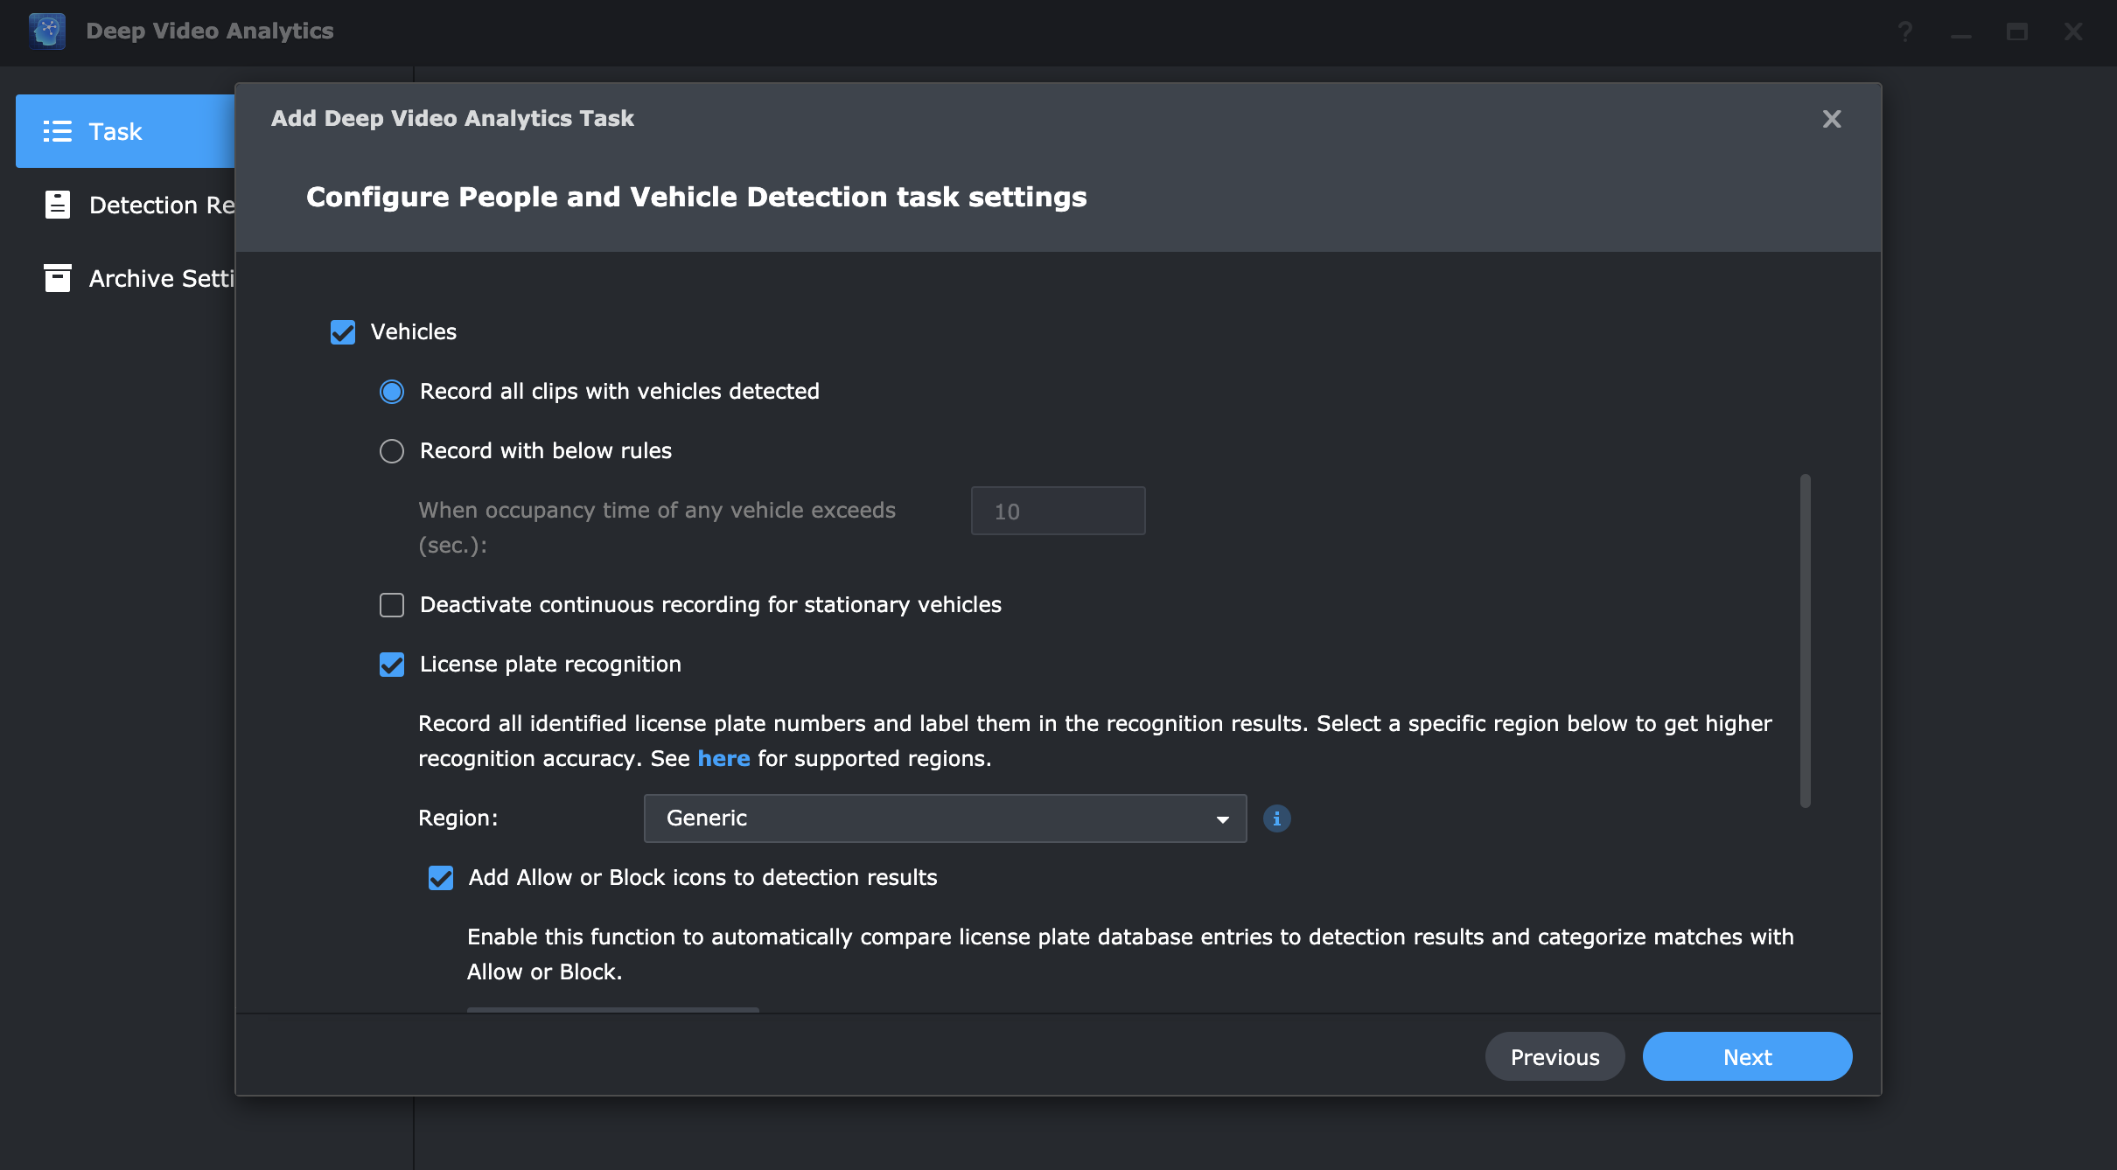Screen dimensions: 2117x1170
Task: Open the Region dropdown showing Generic
Action: 946,818
